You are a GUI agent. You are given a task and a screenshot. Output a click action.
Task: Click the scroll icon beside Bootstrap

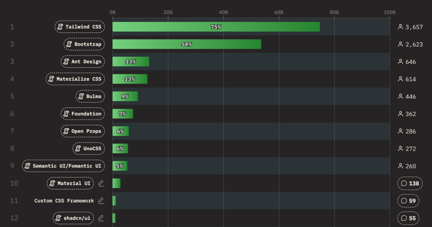point(69,44)
